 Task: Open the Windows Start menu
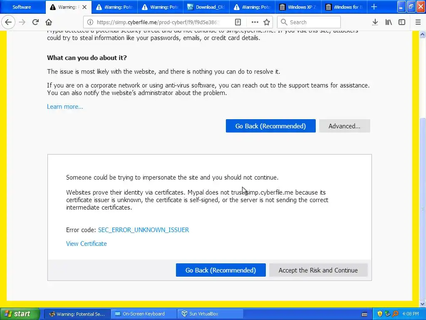[x=20, y=314]
